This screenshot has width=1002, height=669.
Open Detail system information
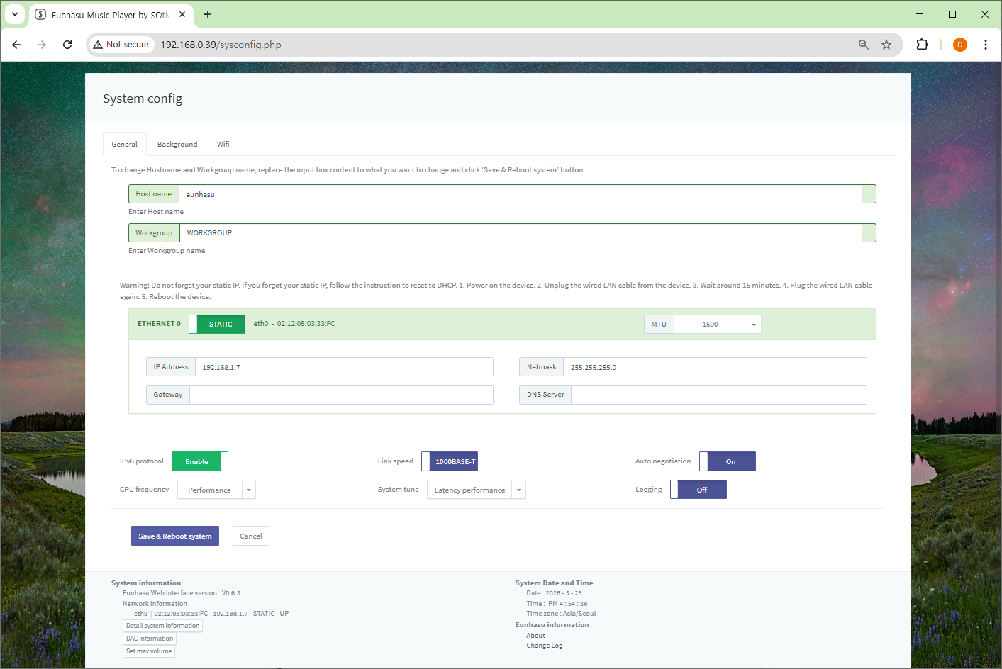pyautogui.click(x=162, y=626)
